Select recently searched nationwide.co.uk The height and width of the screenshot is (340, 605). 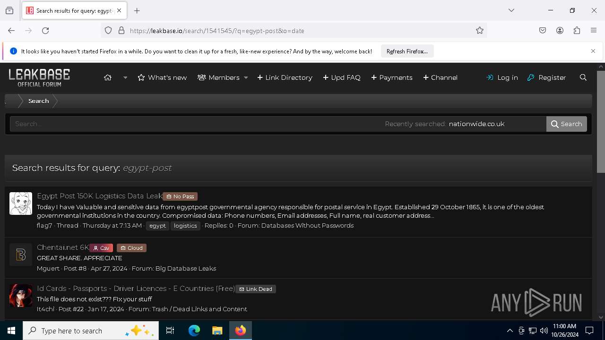(x=476, y=124)
